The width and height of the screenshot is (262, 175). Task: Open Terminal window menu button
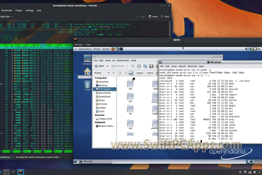coord(160,62)
